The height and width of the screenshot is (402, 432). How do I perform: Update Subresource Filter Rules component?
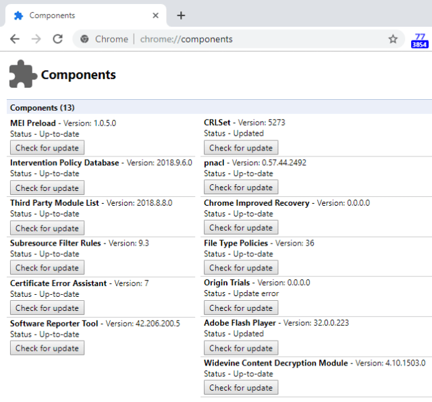tap(47, 268)
